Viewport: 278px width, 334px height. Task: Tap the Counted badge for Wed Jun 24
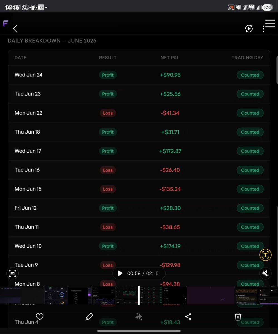(250, 75)
